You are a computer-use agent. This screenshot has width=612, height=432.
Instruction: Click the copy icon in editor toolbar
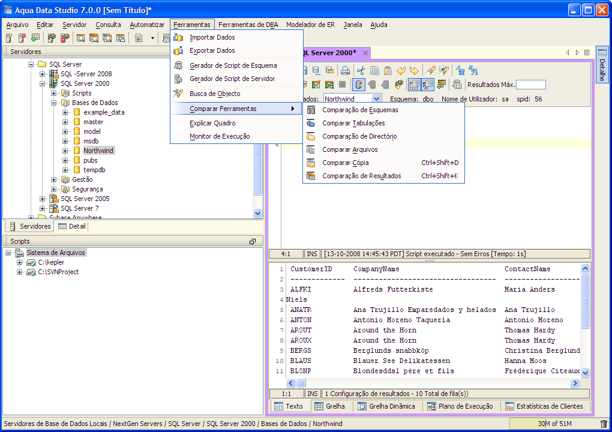[374, 71]
